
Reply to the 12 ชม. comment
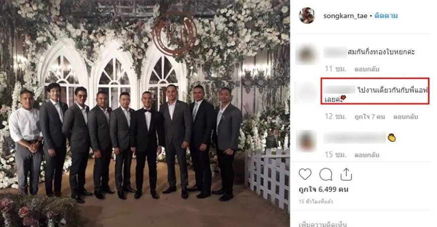[406, 116]
